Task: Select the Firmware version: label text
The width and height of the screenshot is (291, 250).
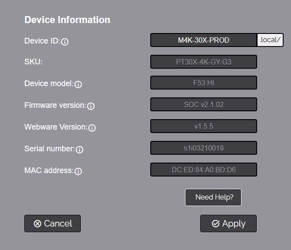Action: coord(55,105)
